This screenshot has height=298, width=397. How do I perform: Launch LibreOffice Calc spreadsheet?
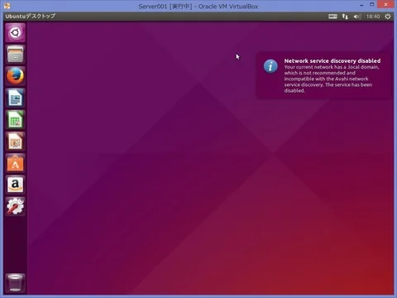[15, 119]
